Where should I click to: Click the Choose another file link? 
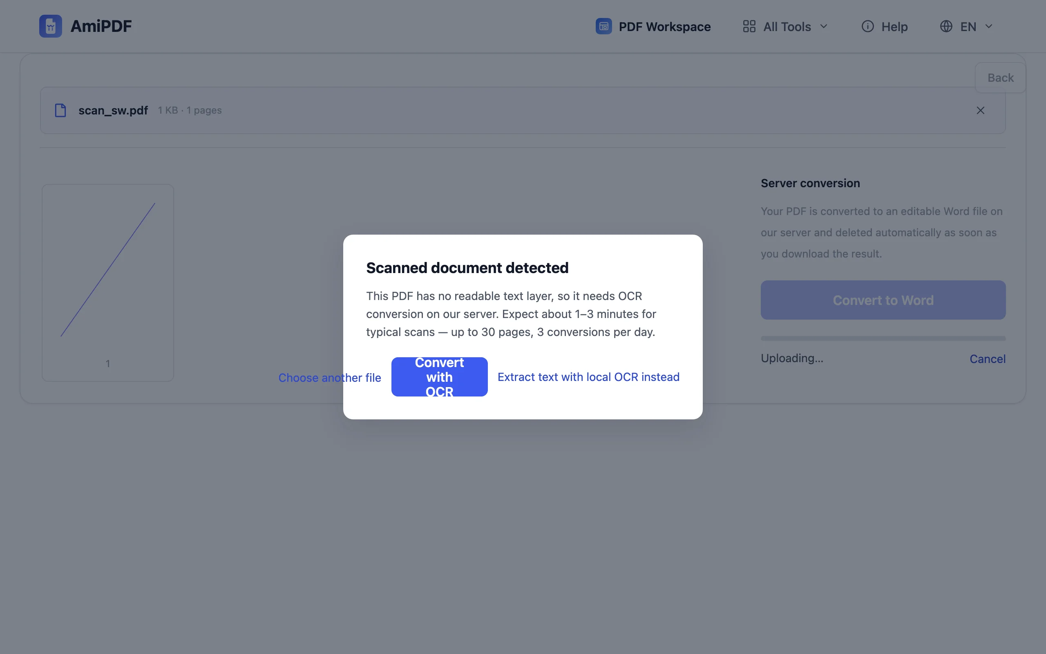click(329, 378)
